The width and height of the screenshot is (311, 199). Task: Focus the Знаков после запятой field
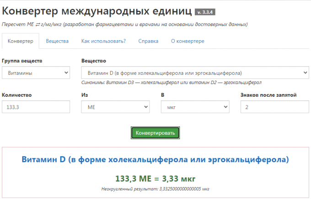(x=274, y=107)
